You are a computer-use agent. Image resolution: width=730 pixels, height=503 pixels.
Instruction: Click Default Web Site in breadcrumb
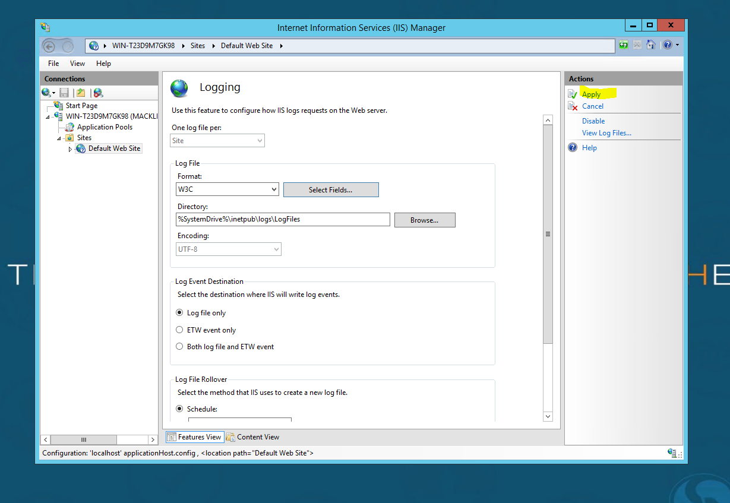click(247, 46)
